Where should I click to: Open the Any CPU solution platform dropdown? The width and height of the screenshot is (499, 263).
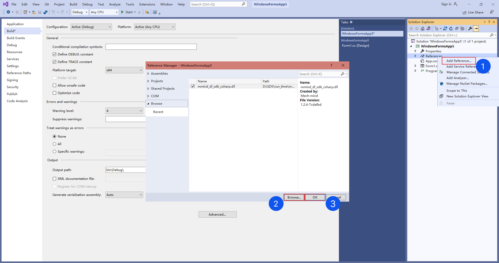pos(104,12)
